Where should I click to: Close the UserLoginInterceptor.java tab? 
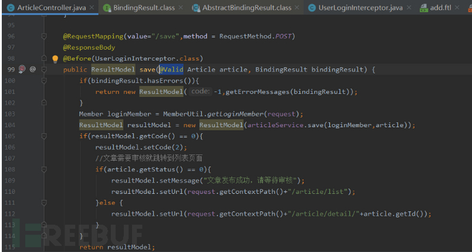[x=408, y=8]
